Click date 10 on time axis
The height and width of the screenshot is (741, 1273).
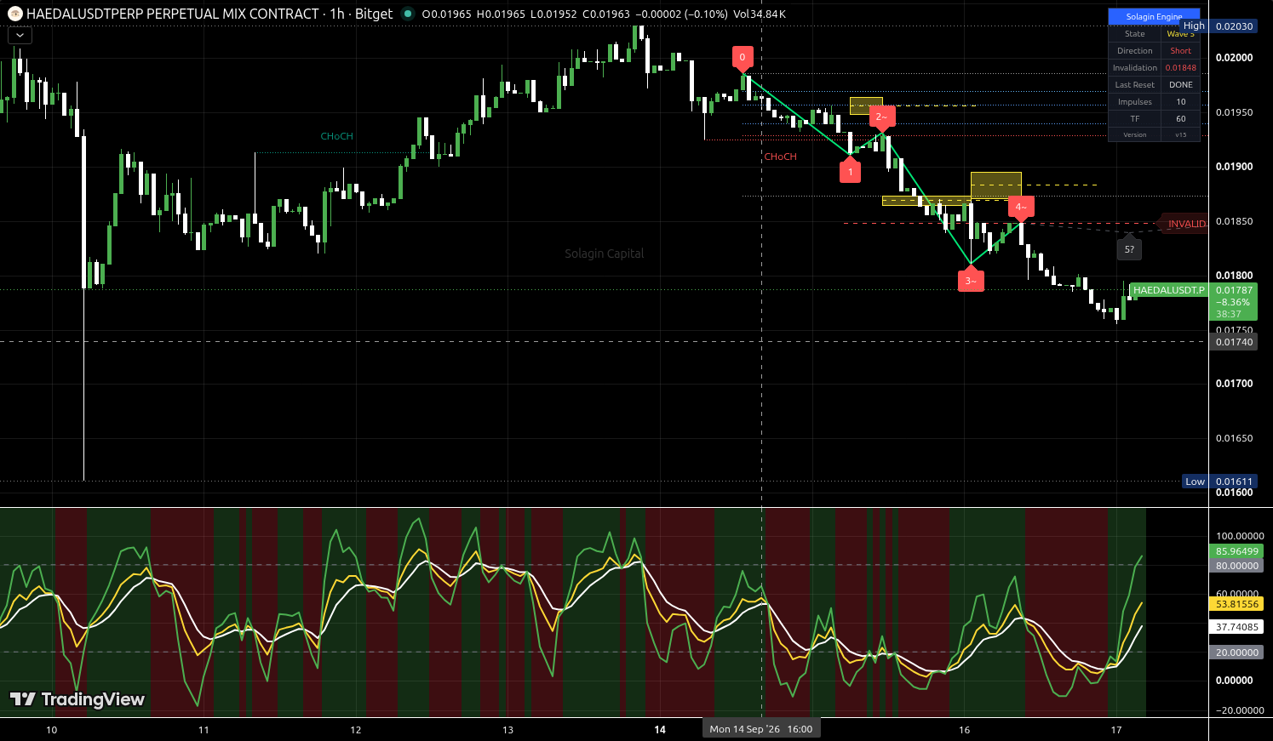[x=51, y=730]
